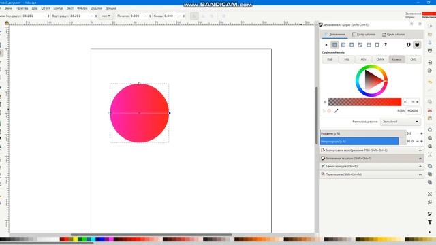Image resolution: width=436 pixels, height=245 pixels.
Task: Collapse the Fill and Stroke panel row
Action: tap(420, 159)
